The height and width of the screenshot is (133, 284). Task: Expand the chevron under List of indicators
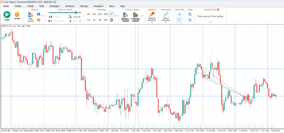coord(166,22)
